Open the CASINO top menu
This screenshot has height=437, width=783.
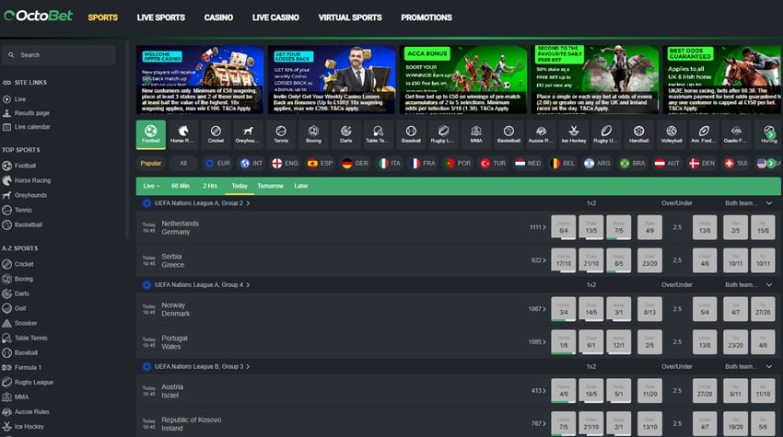tap(218, 17)
